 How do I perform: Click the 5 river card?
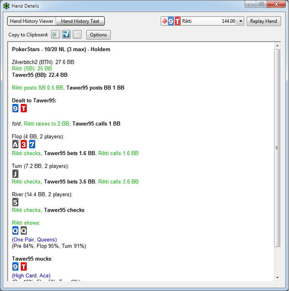tap(15, 202)
